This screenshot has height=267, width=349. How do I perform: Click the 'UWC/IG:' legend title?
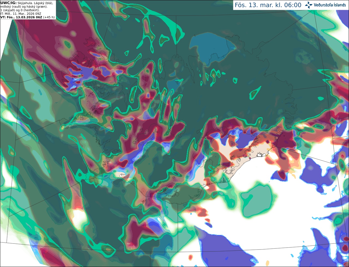click(8, 3)
